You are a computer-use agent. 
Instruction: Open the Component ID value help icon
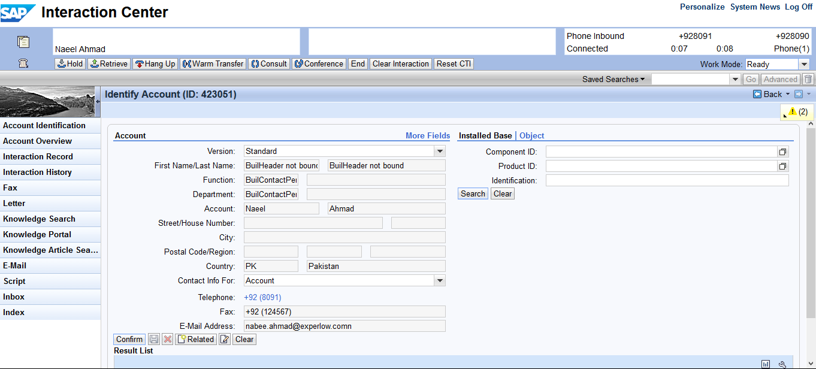coord(782,152)
